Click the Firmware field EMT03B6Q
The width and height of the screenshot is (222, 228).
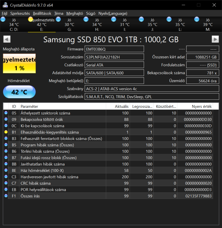tap(114, 49)
